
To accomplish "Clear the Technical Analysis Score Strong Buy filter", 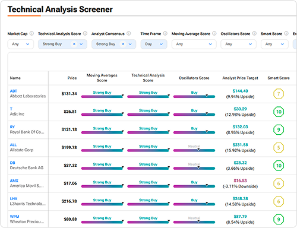I will click(74, 44).
